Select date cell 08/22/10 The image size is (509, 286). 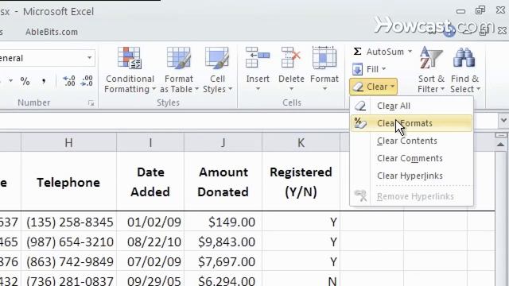[x=150, y=242]
